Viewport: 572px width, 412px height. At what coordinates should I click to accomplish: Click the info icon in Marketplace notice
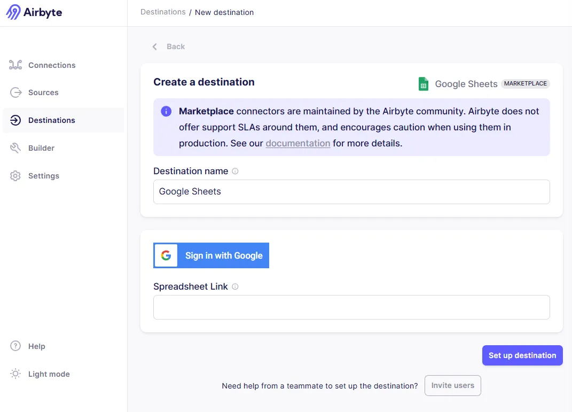click(x=166, y=111)
